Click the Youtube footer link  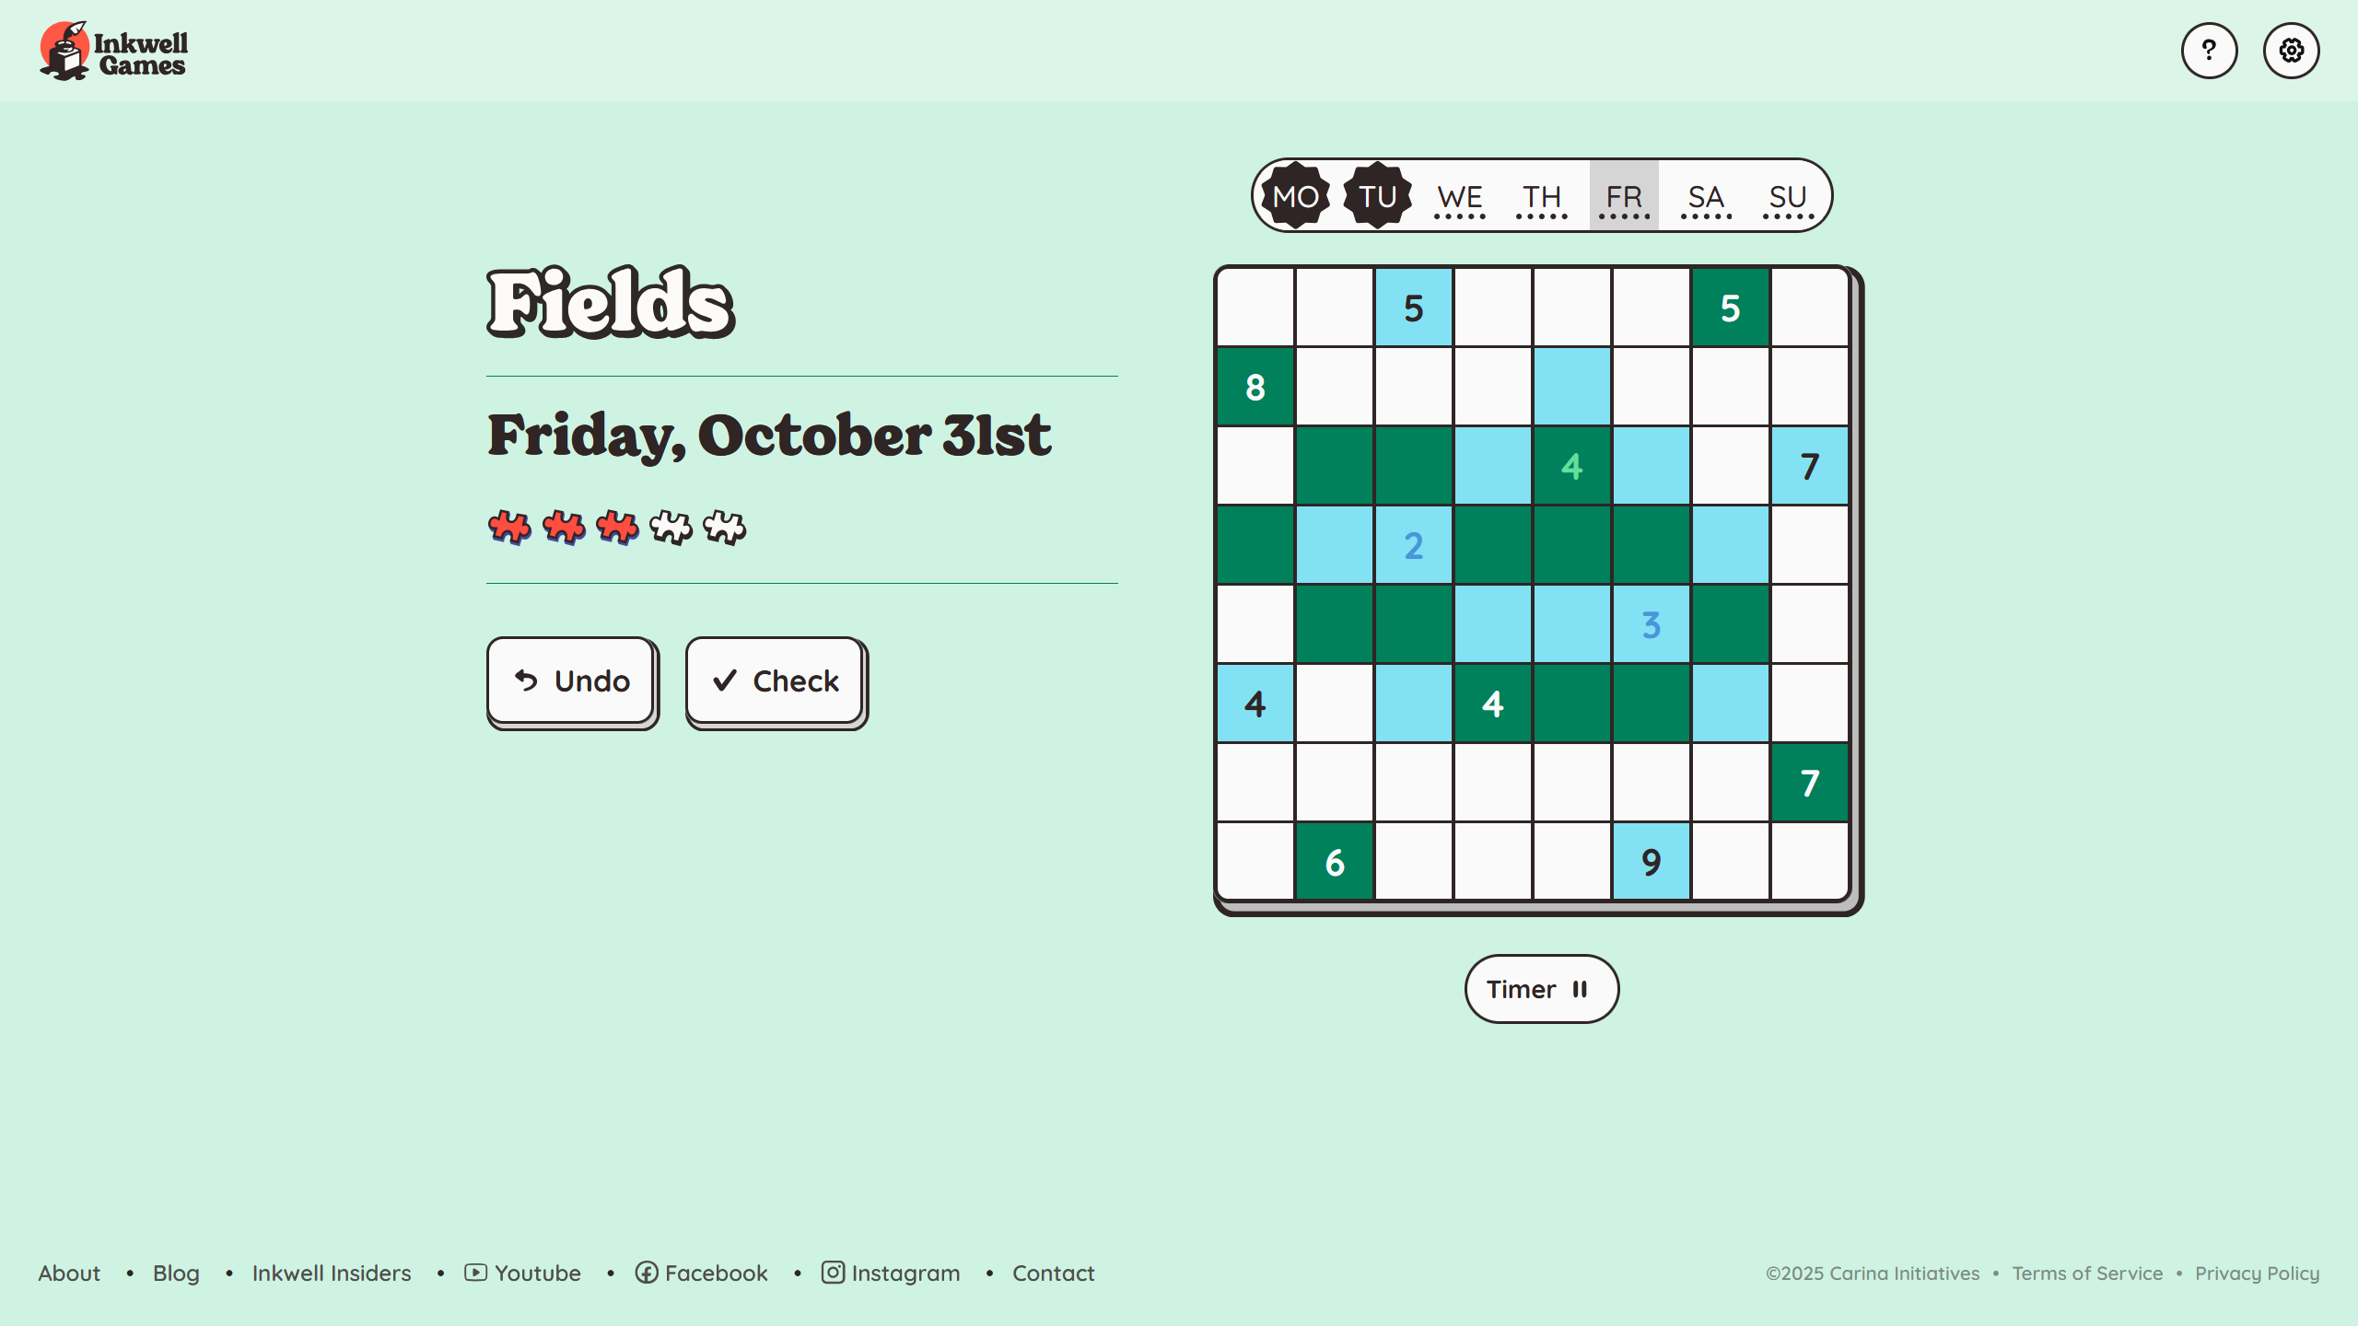point(523,1273)
